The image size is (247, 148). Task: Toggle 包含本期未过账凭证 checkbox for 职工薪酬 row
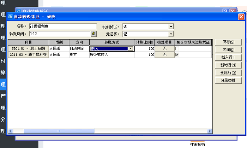click(177, 48)
